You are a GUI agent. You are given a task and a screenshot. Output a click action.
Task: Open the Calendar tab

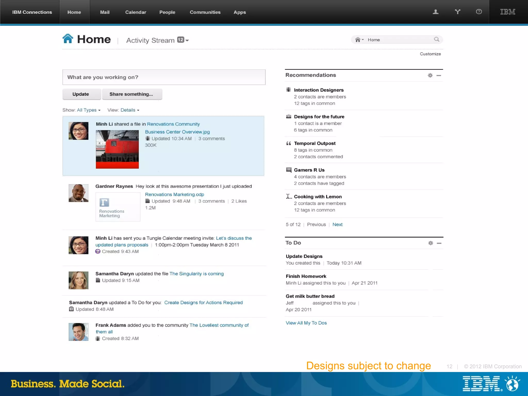136,12
